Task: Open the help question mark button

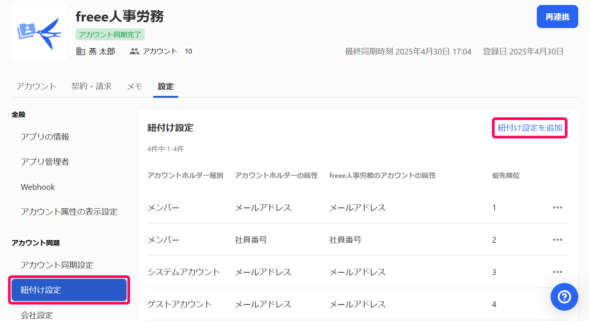Action: pos(564,297)
